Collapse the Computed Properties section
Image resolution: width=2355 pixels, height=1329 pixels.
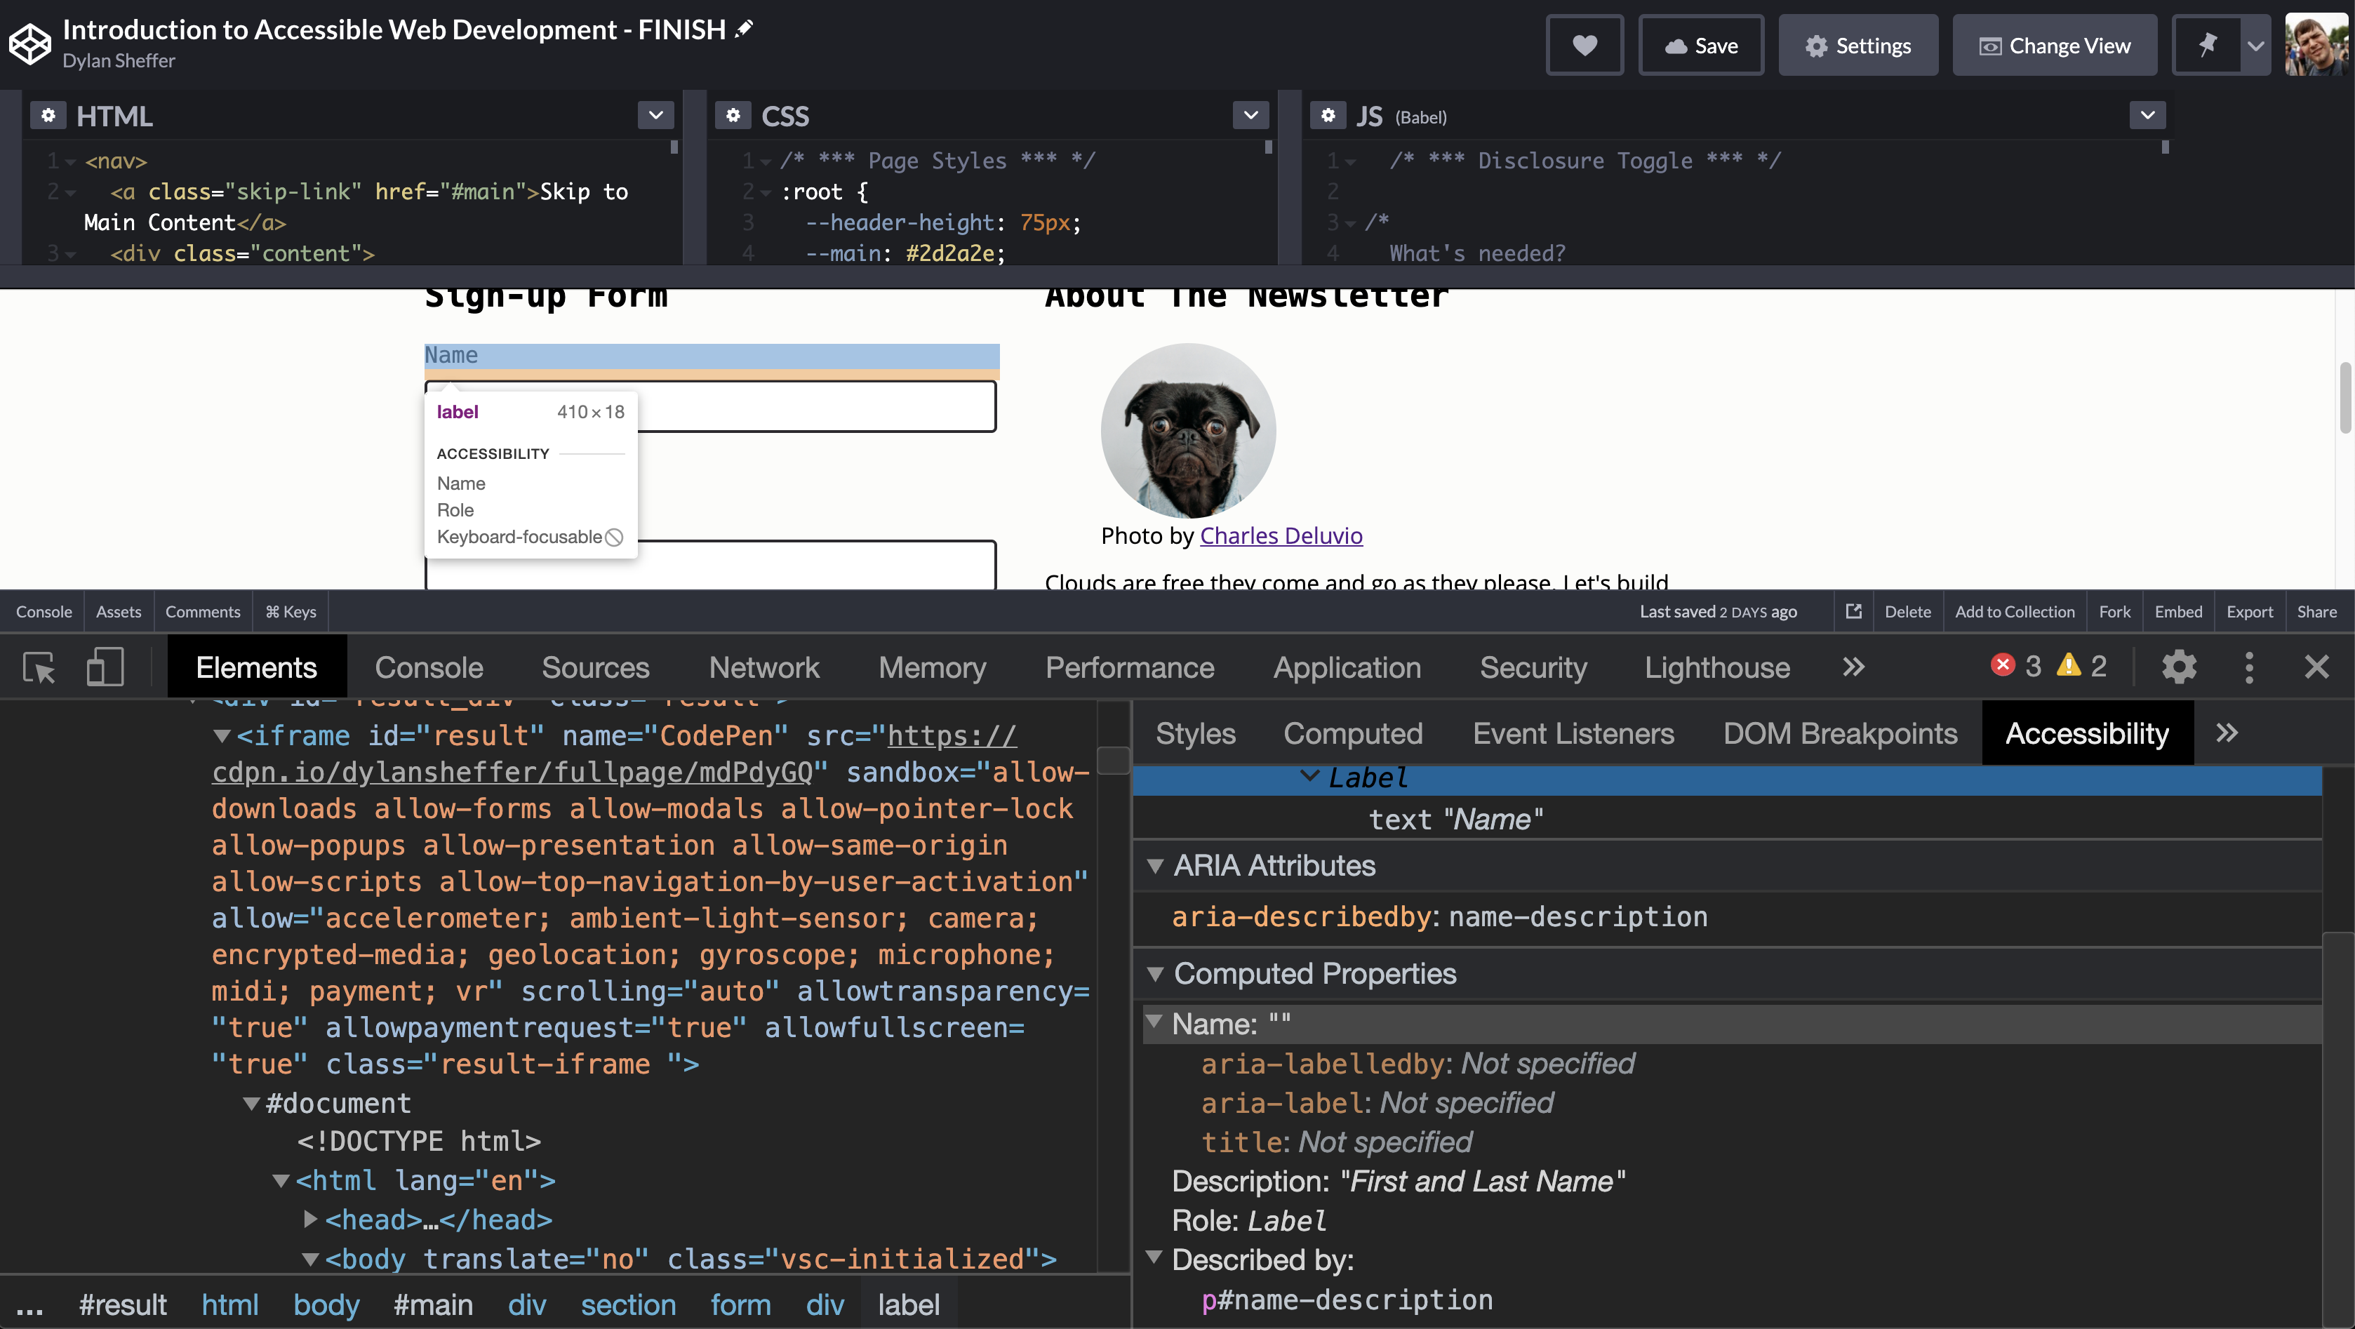point(1156,975)
